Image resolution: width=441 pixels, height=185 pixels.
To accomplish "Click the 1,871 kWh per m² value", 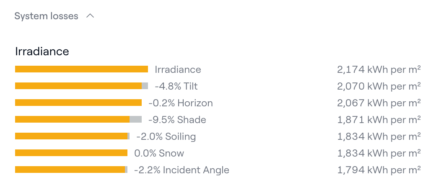I will pos(379,120).
